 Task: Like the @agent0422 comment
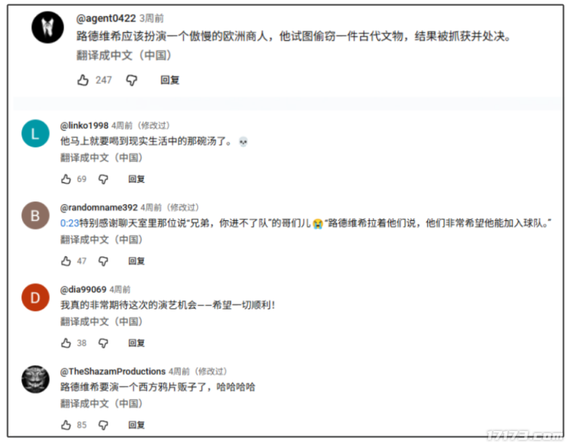[83, 80]
